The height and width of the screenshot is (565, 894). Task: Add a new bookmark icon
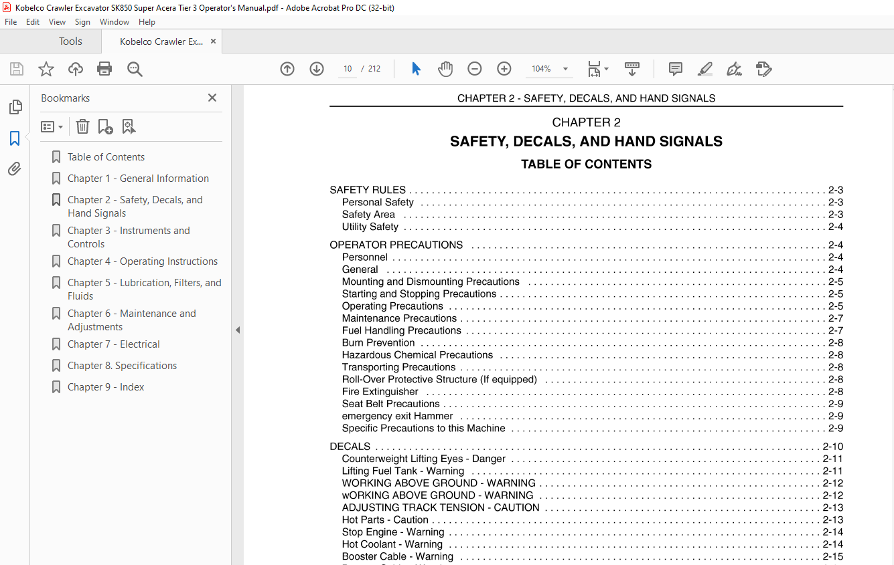coord(105,126)
